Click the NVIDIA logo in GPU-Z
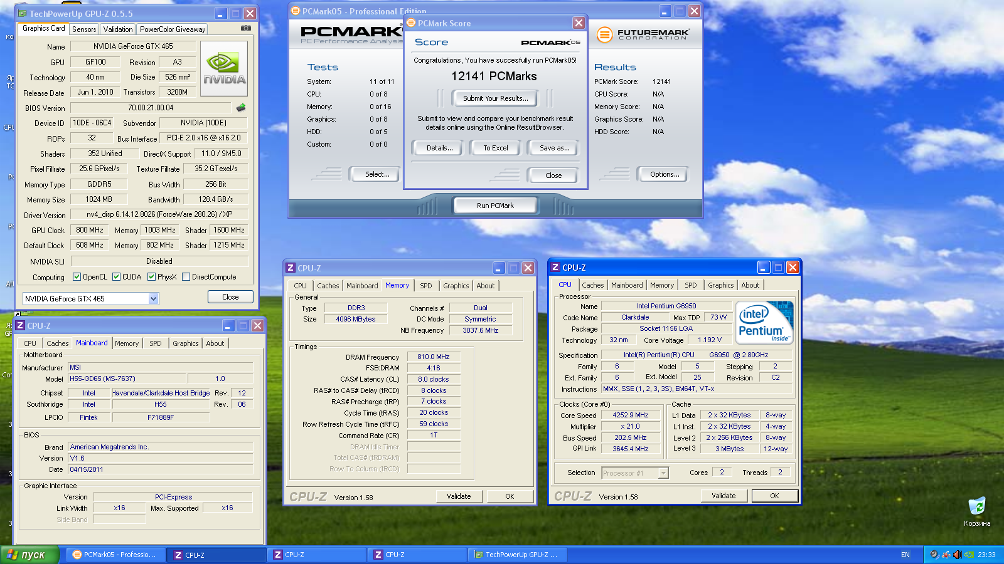Viewport: 1004px width, 564px height. pyautogui.click(x=224, y=68)
